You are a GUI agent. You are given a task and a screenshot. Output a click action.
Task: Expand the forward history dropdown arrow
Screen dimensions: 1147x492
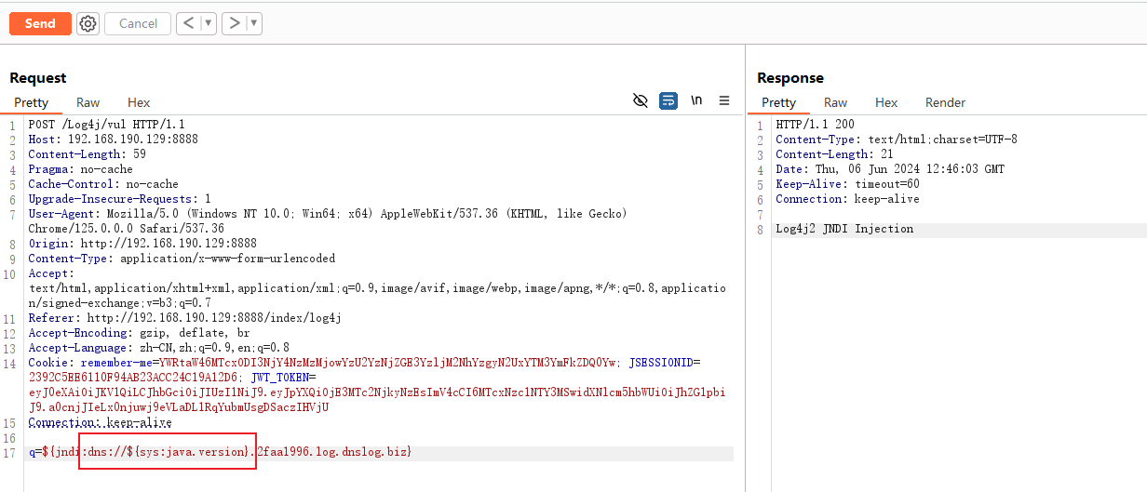coord(254,23)
